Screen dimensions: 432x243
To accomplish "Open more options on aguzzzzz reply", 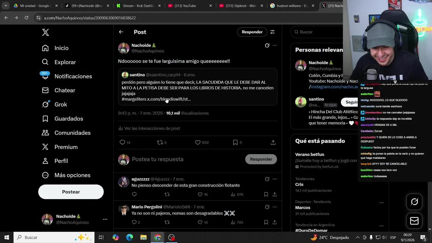I will click(x=275, y=179).
